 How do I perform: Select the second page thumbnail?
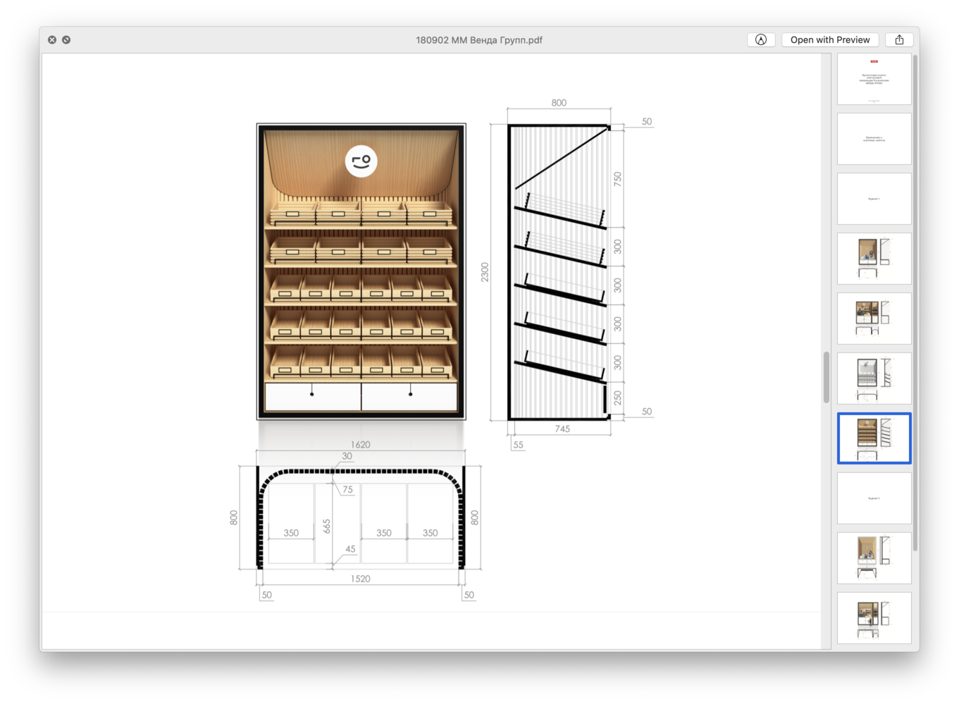(874, 139)
